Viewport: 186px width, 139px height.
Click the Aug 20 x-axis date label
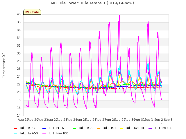coord(33,120)
